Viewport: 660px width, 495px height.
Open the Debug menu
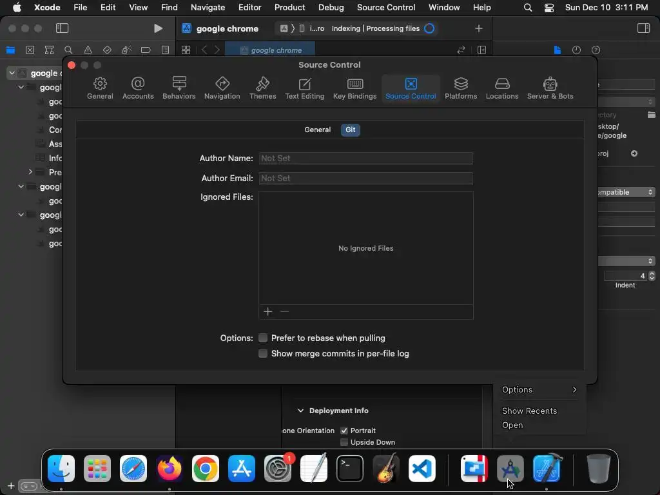click(331, 7)
